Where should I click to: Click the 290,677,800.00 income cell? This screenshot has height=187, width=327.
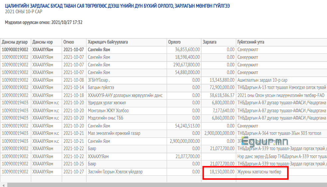point(187,65)
